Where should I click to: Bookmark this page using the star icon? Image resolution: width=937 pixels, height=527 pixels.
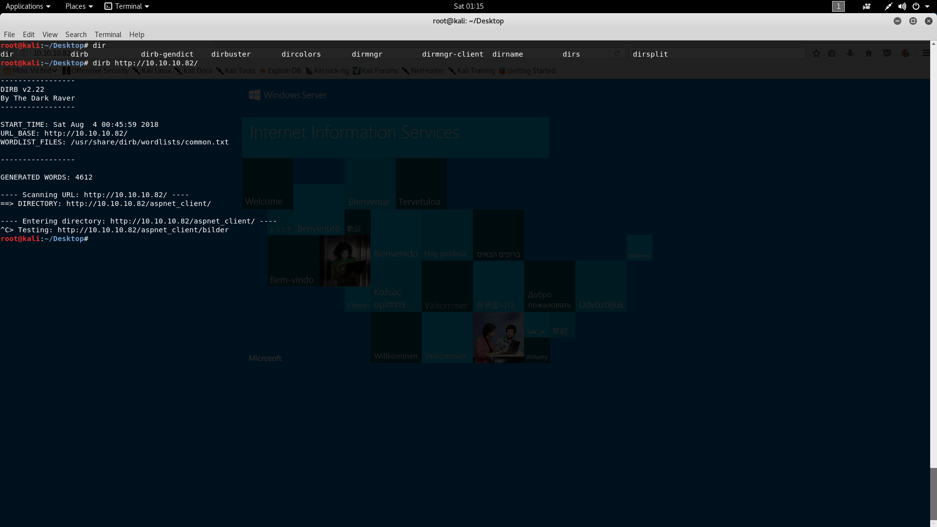816,54
